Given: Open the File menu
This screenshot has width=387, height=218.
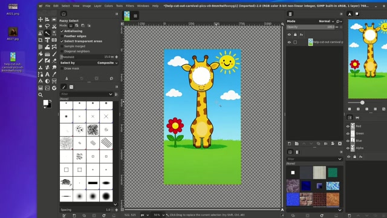Looking at the screenshot, I should pos(48,6).
